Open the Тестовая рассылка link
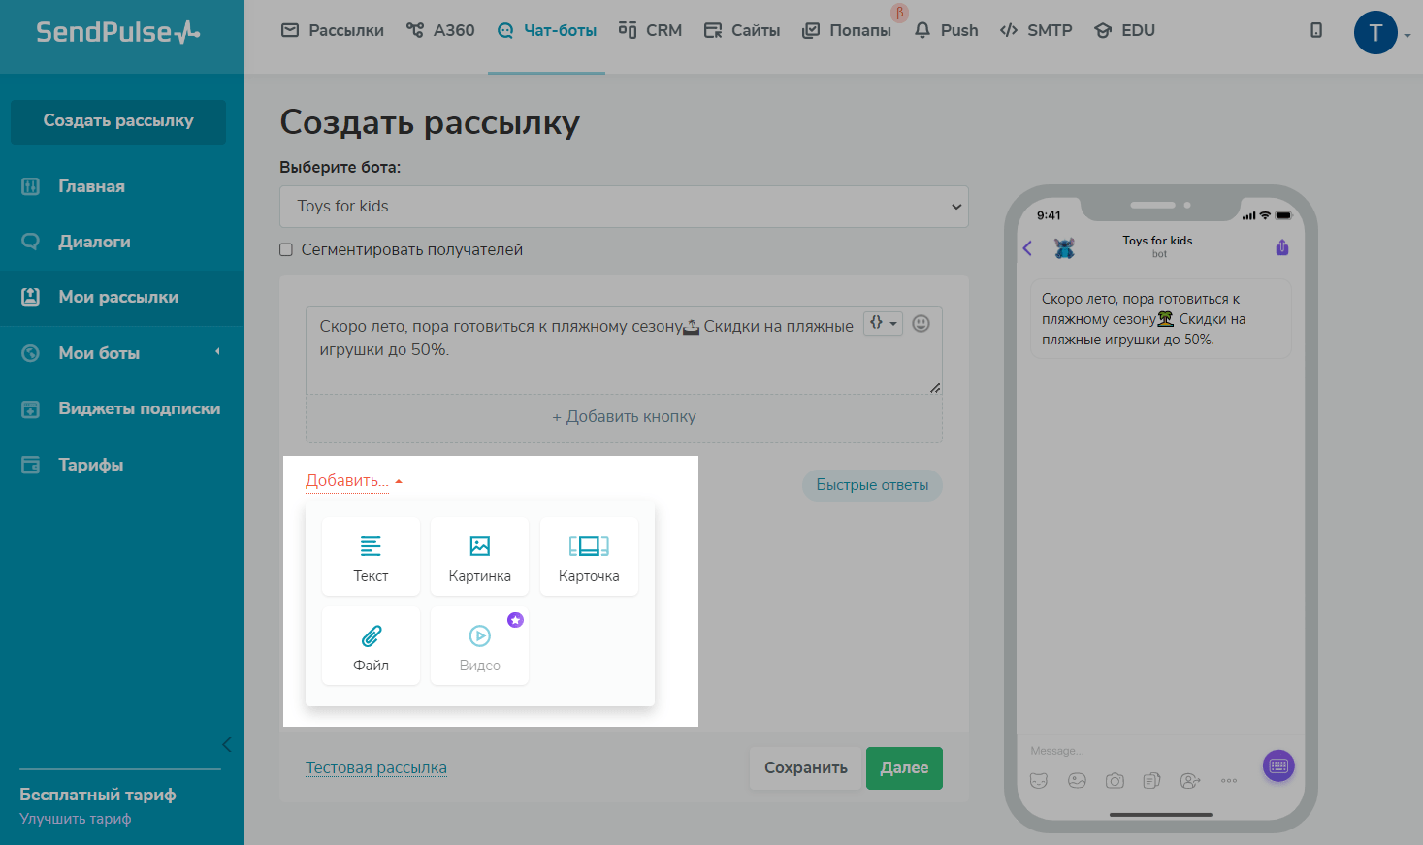The image size is (1423, 845). tap(376, 768)
